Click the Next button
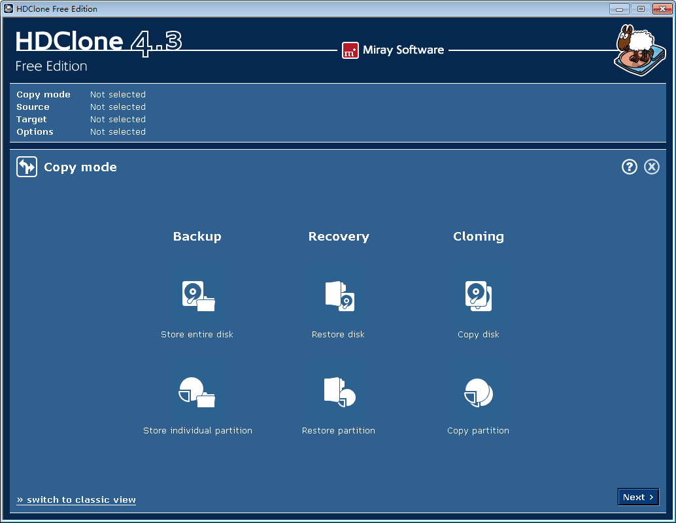The width and height of the screenshot is (676, 523). [638, 497]
